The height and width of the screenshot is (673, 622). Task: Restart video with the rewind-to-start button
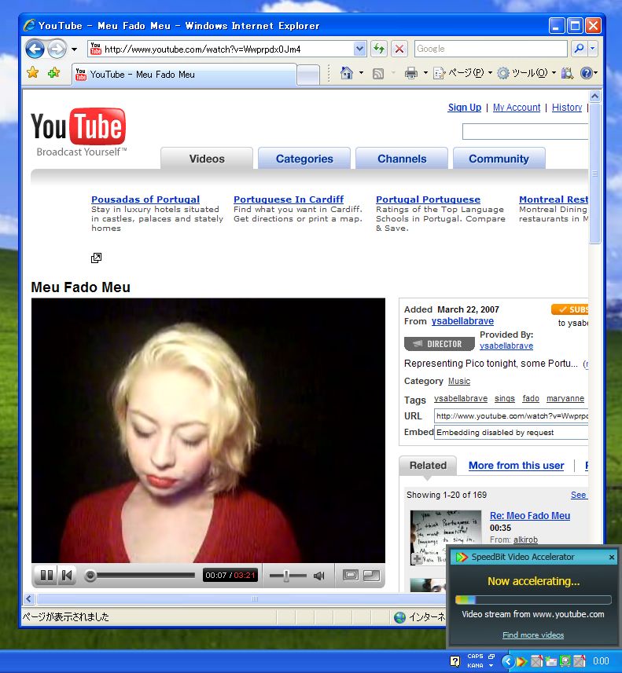point(67,575)
